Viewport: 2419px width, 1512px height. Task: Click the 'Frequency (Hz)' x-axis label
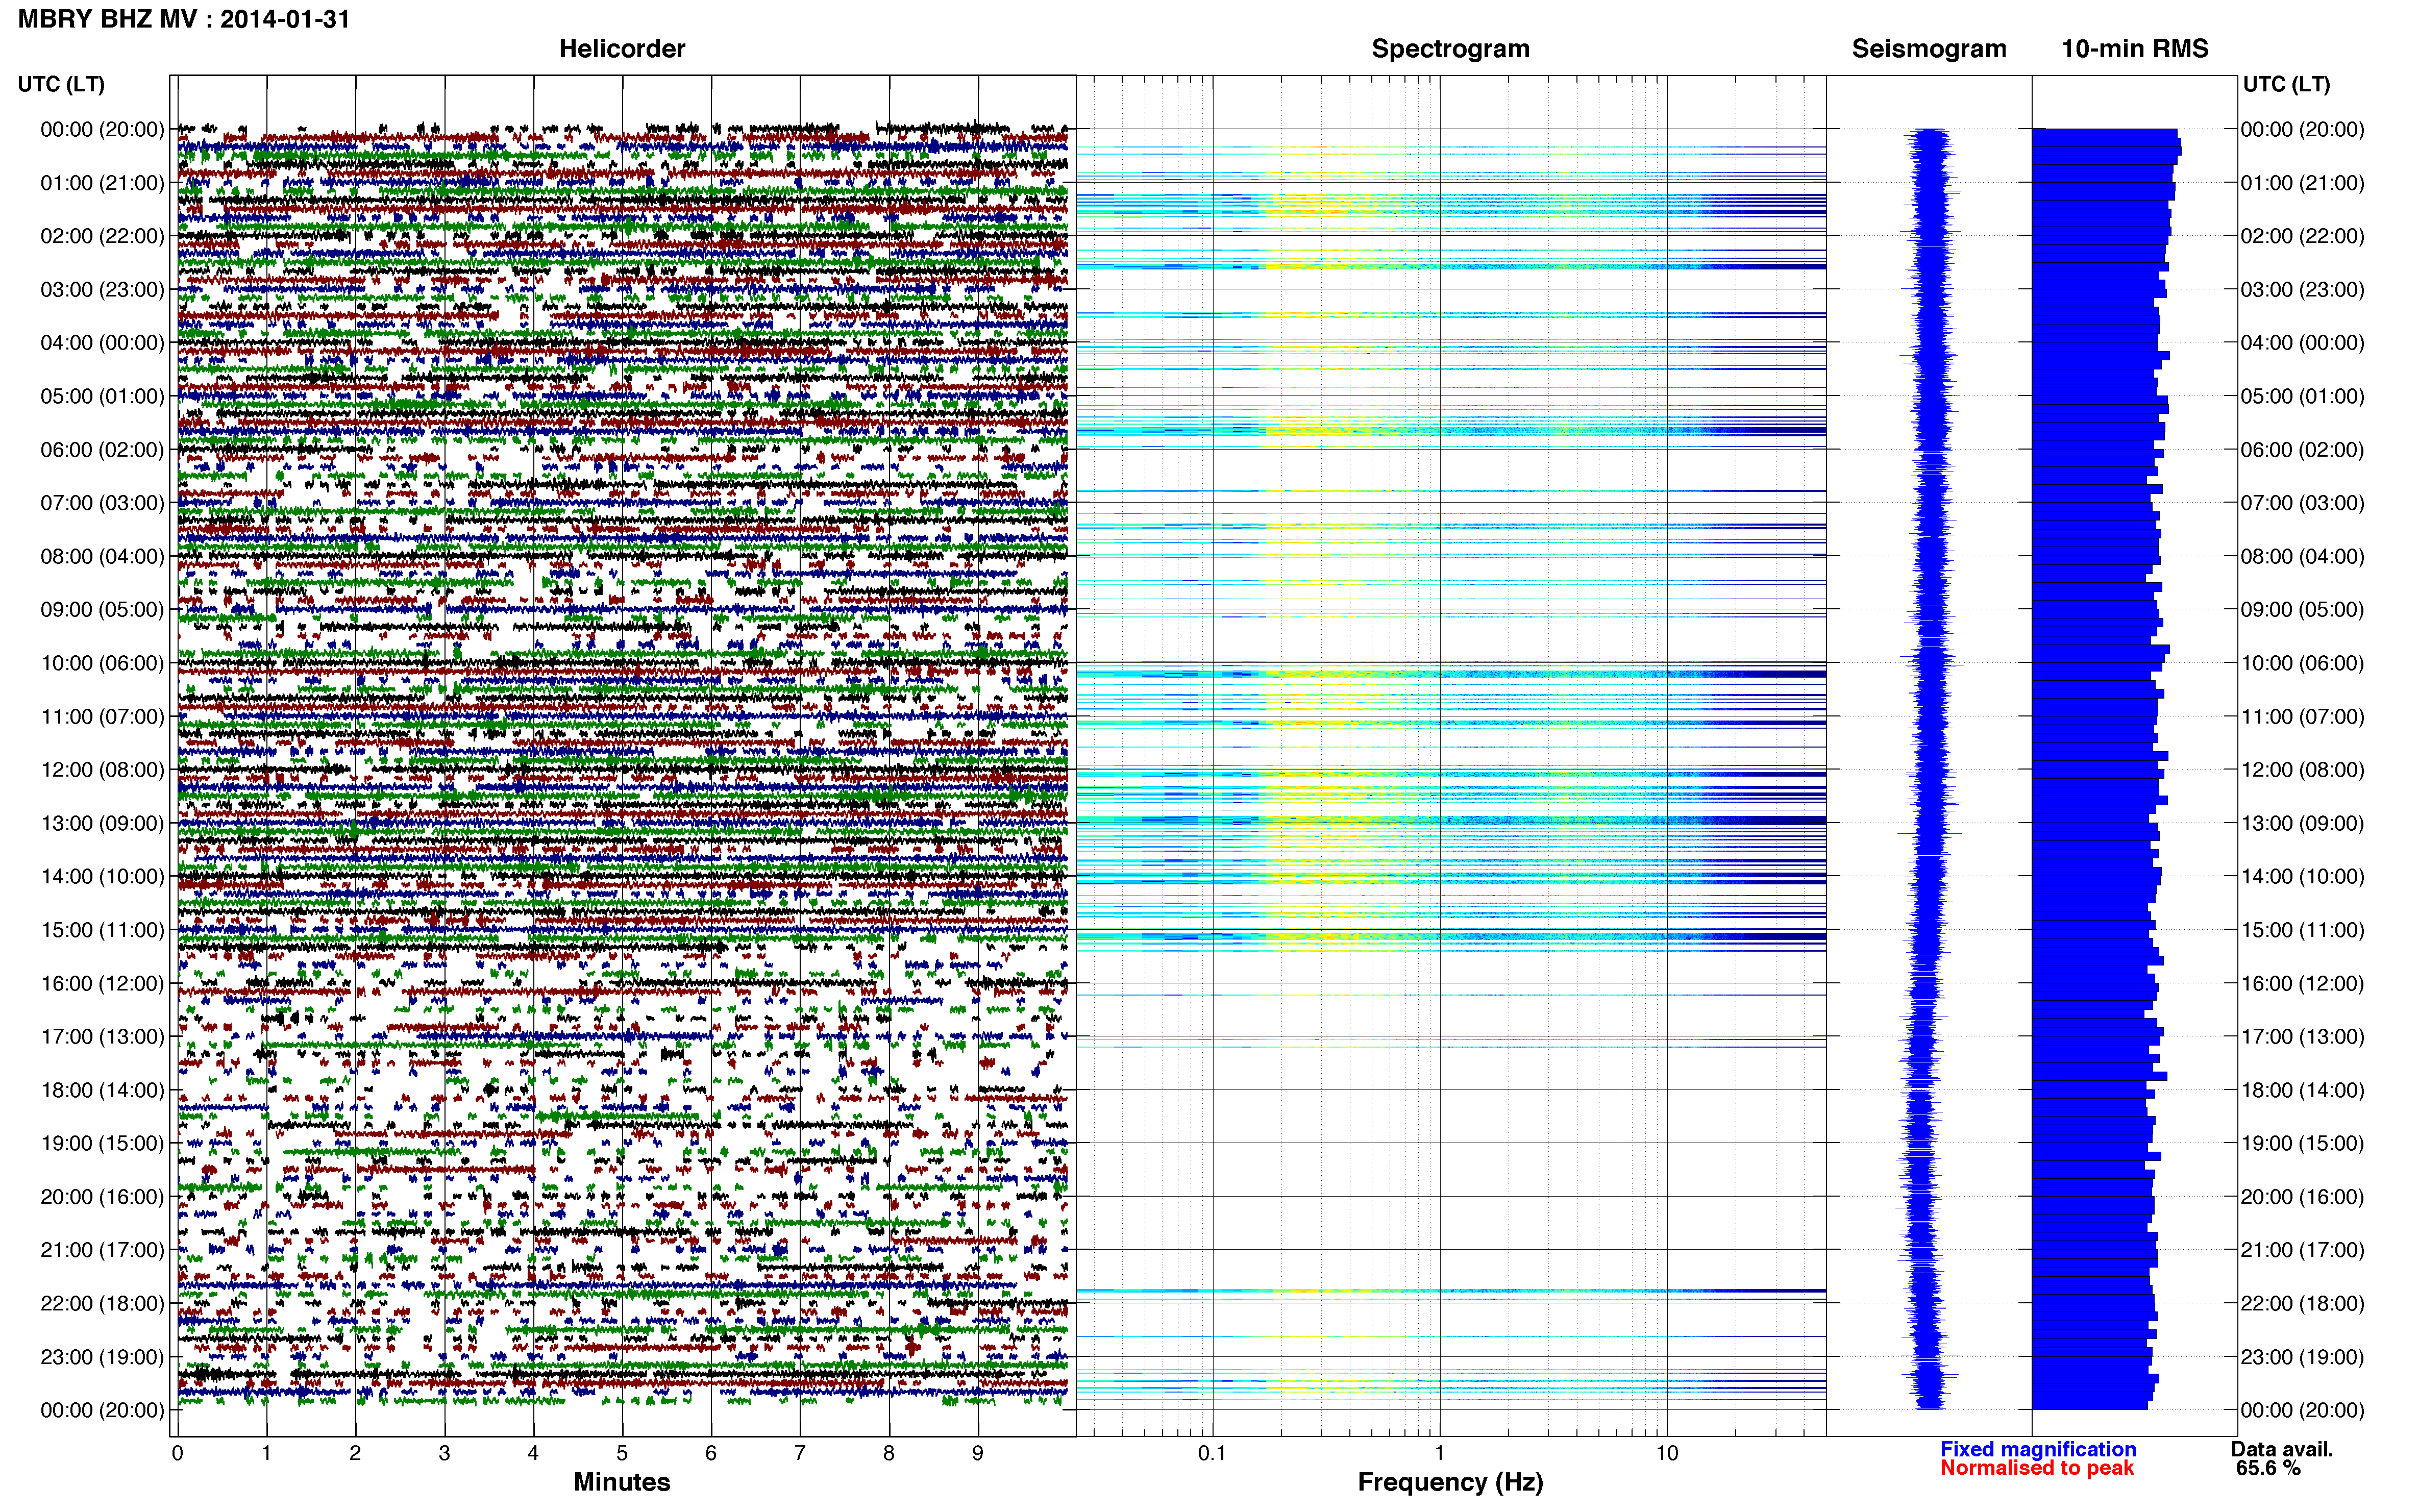coord(1450,1482)
